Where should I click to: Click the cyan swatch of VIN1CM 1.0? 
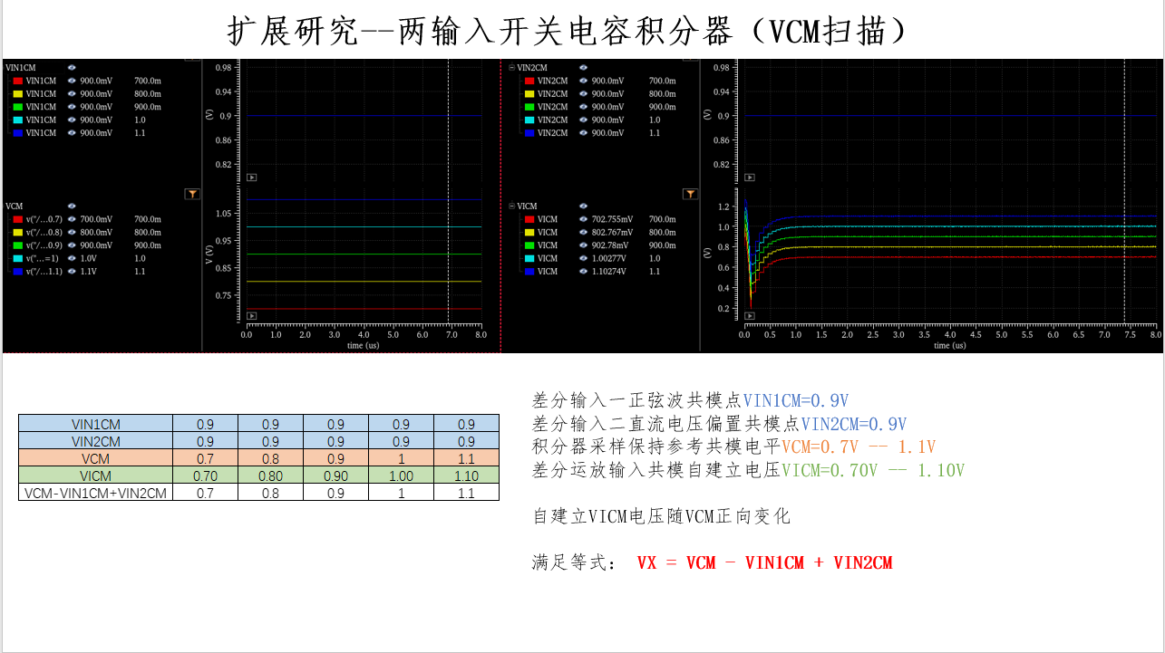(17, 120)
